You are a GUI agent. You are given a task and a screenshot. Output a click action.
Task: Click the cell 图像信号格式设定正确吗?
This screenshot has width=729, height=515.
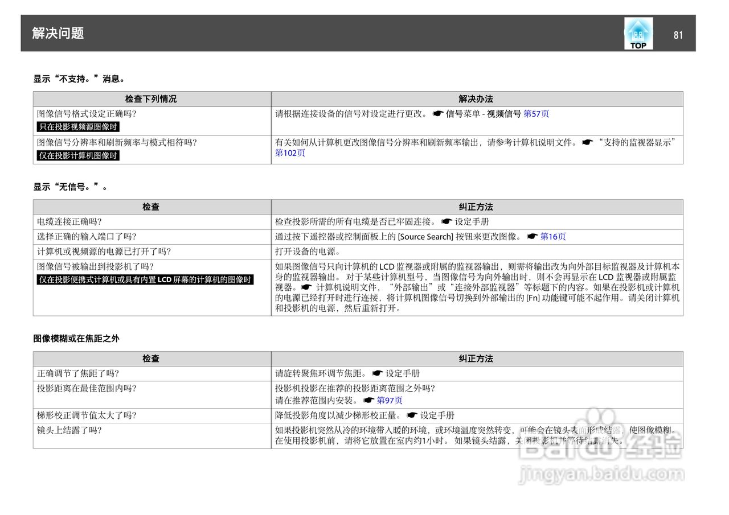coord(87,114)
